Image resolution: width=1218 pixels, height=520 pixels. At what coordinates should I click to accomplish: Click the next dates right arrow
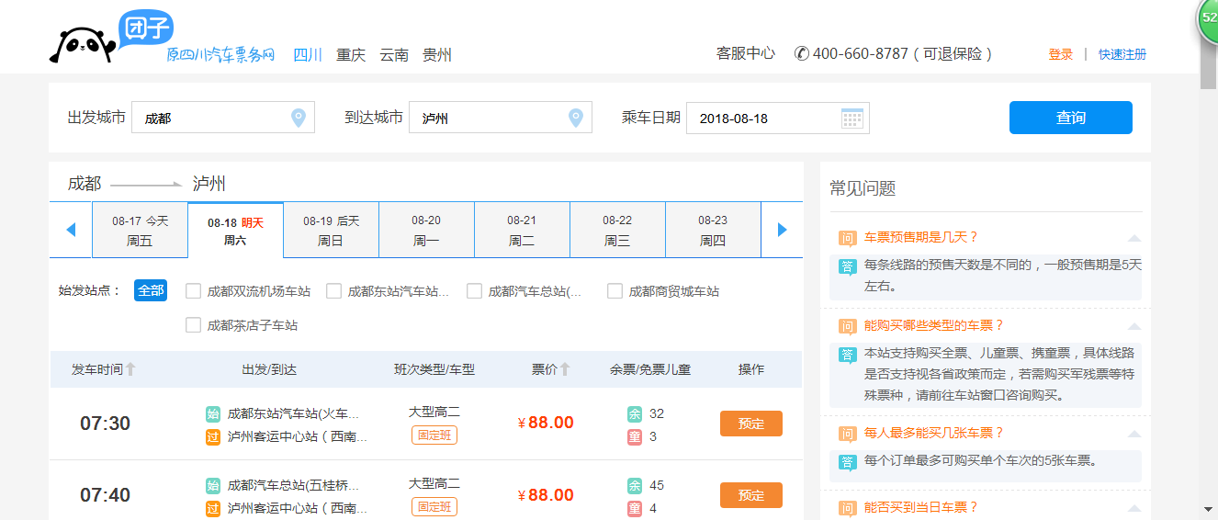(782, 230)
